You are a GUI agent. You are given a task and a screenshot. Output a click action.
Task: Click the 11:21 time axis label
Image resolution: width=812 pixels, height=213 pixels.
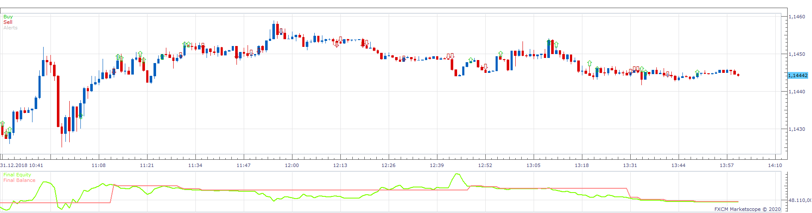[x=147, y=165]
